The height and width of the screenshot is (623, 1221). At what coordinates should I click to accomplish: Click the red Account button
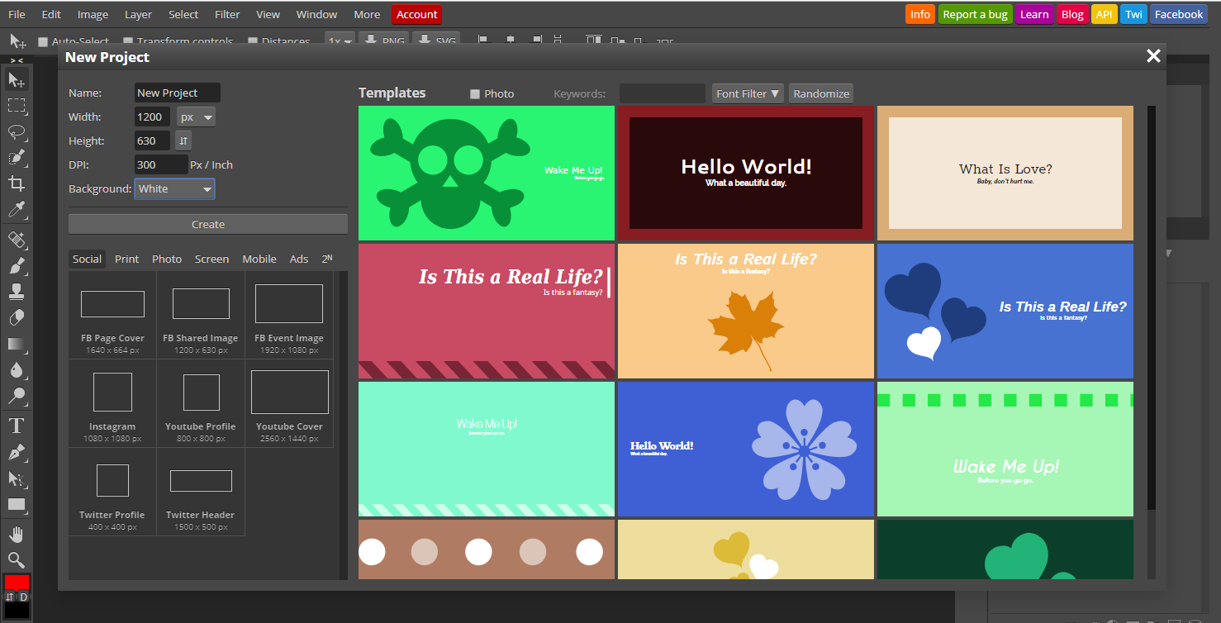pos(416,14)
